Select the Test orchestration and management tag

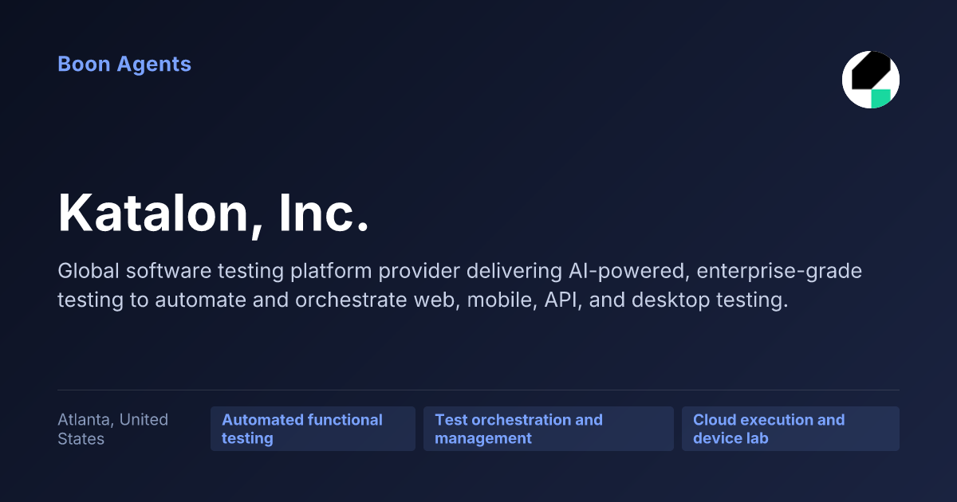pyautogui.click(x=549, y=429)
